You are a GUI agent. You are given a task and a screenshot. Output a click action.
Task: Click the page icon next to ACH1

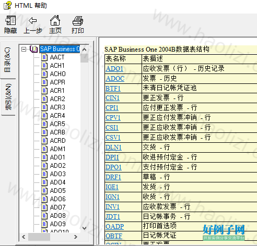point(44,66)
